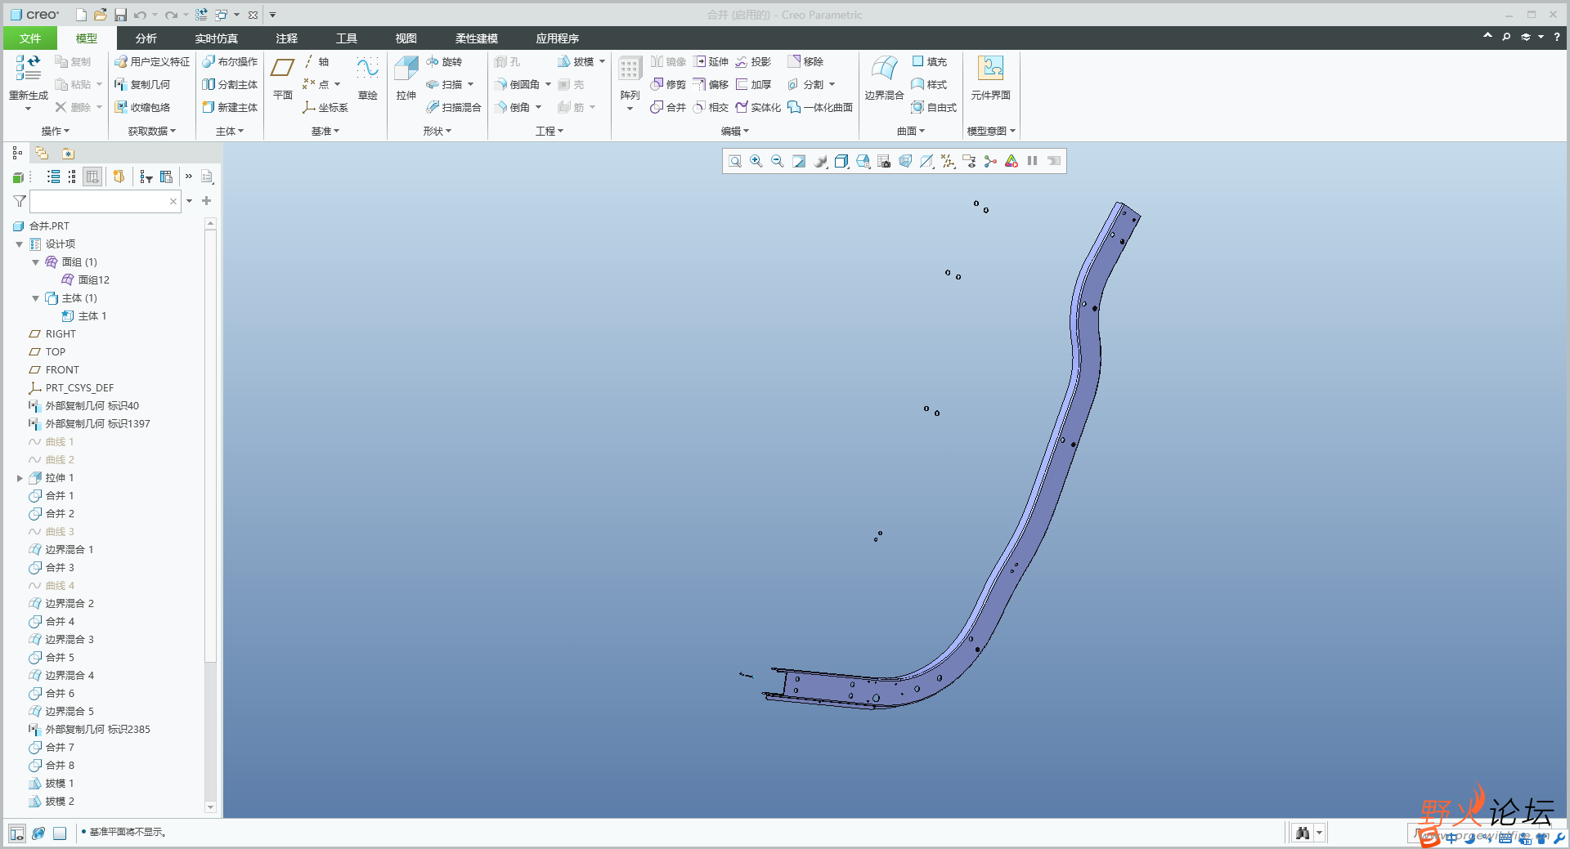Select the Boundary Blend (边界混合) tool

click(884, 78)
